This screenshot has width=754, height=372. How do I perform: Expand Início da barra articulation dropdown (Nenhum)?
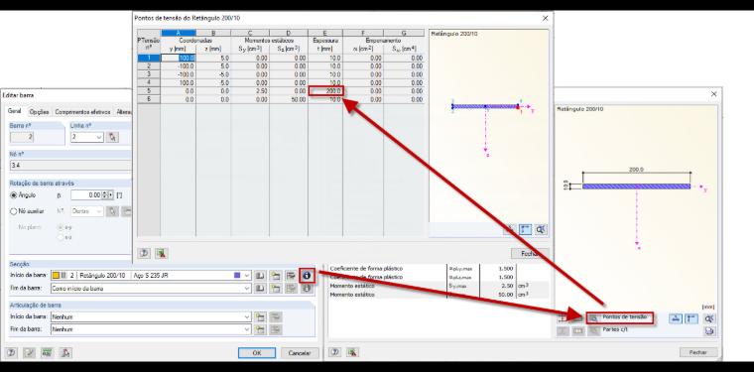tap(247, 316)
